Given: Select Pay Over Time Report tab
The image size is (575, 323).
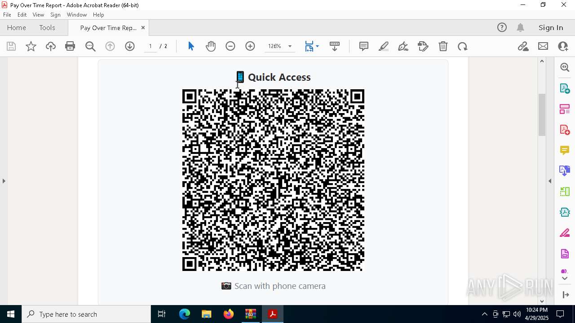Looking at the screenshot, I should click(x=108, y=28).
